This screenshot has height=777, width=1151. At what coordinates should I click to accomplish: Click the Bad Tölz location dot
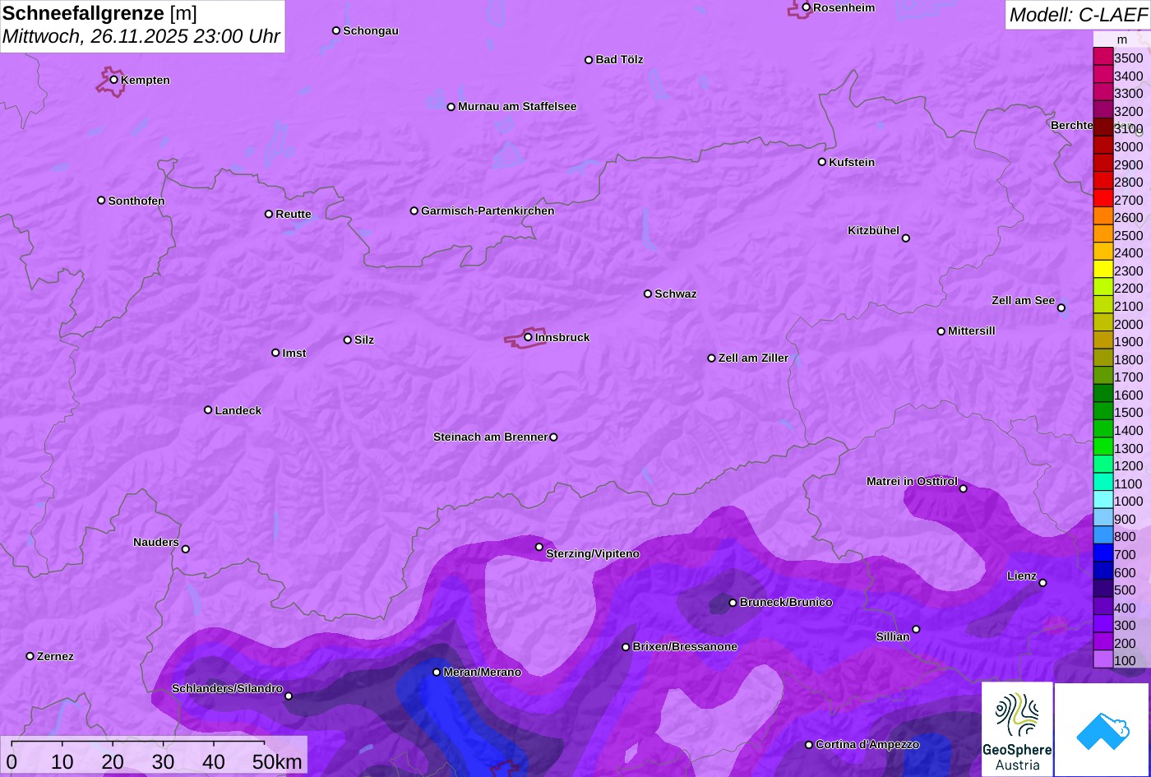coord(589,60)
